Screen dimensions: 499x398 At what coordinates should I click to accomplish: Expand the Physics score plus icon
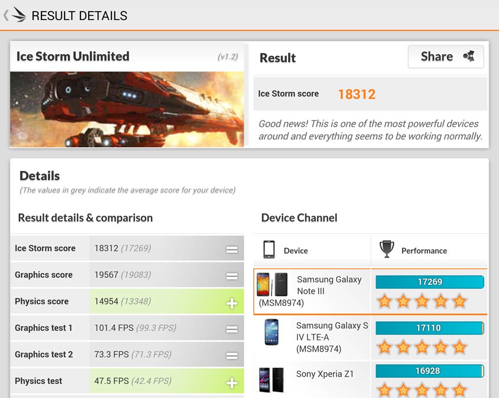232,303
